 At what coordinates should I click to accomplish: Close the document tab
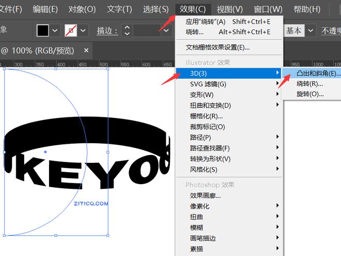pyautogui.click(x=86, y=51)
